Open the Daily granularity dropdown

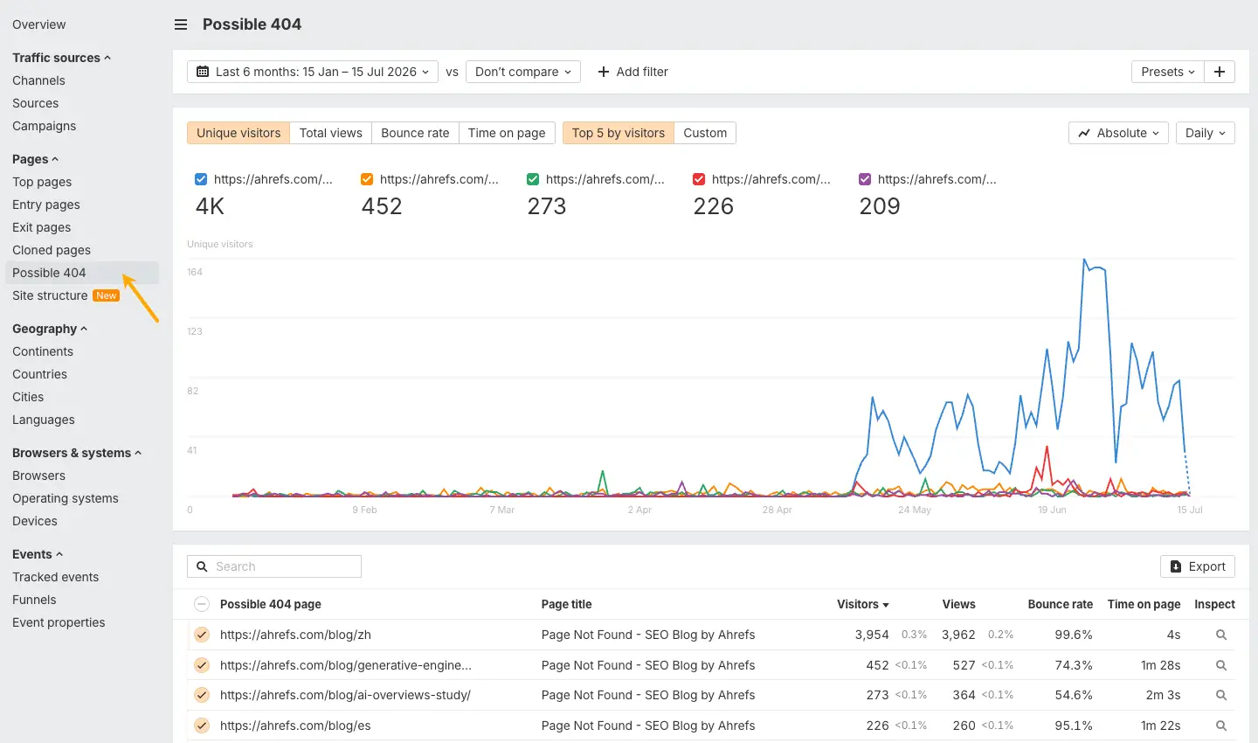(1205, 133)
